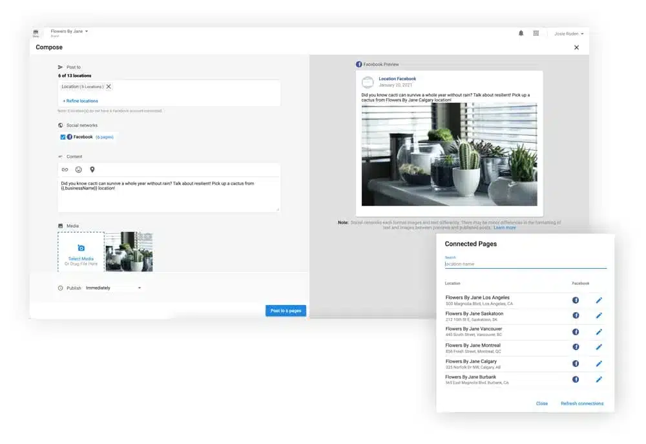
Task: Select the uploaded cactus media thumbnail
Action: (129, 251)
